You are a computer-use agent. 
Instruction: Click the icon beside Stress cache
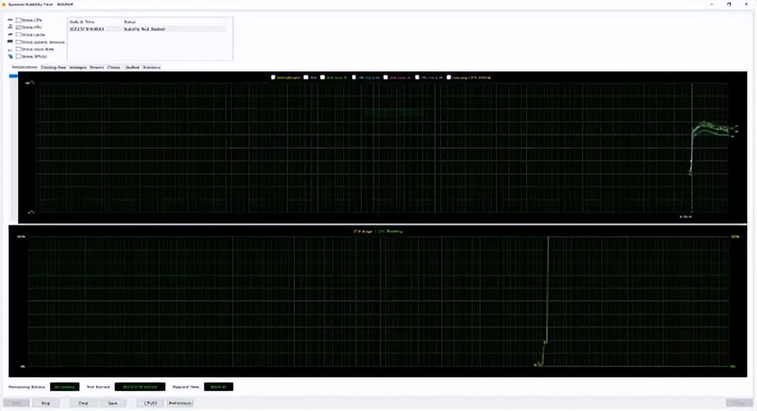pyautogui.click(x=10, y=35)
